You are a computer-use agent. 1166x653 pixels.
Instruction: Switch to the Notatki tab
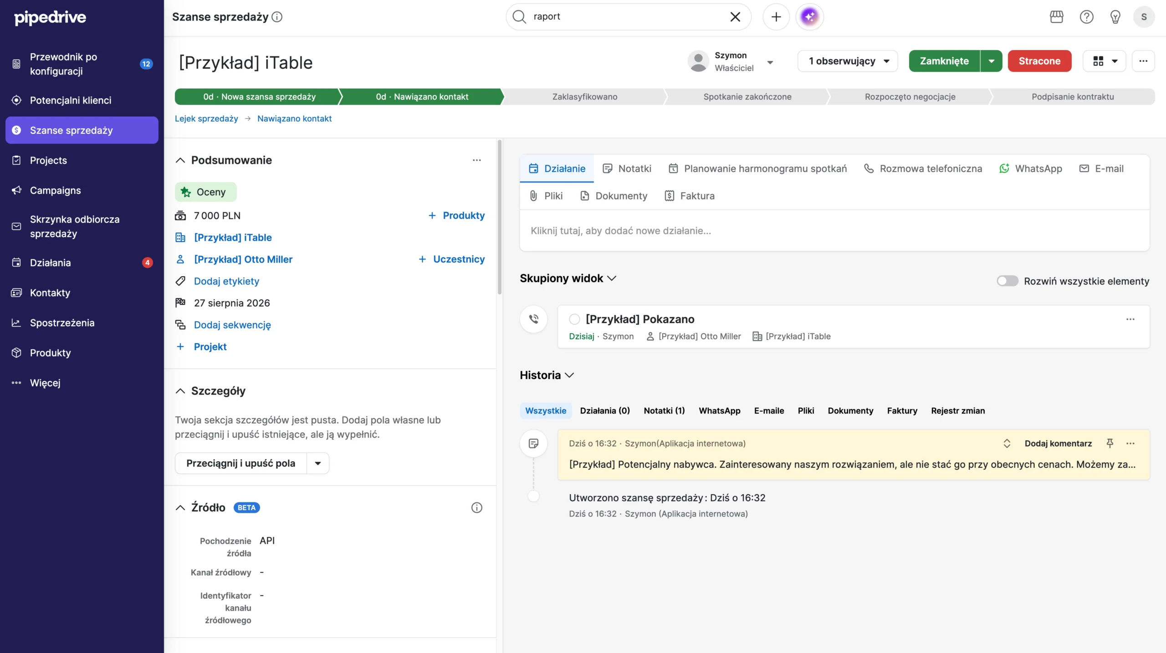(627, 169)
